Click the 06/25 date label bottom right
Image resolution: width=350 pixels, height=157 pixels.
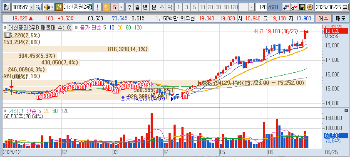click(331, 152)
